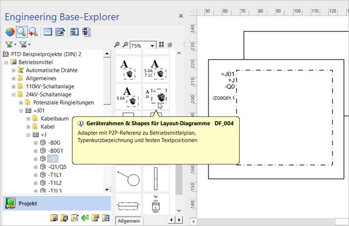This screenshot has width=349, height=226.
Task: Click the gray round icon in stencil toolbar
Action: tap(170, 45)
